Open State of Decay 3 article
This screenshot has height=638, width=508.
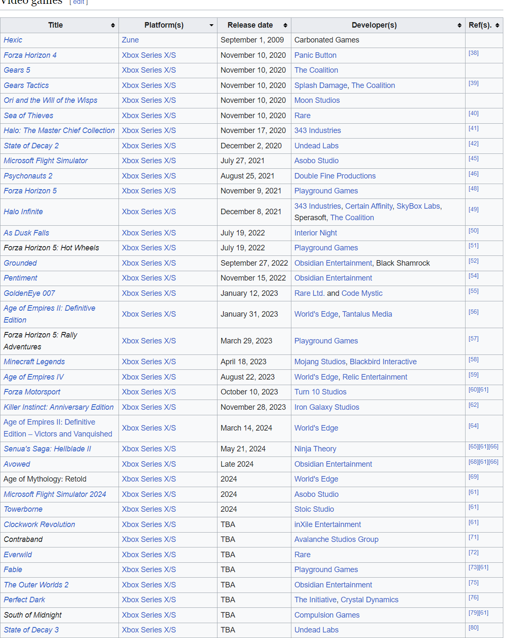[31, 630]
